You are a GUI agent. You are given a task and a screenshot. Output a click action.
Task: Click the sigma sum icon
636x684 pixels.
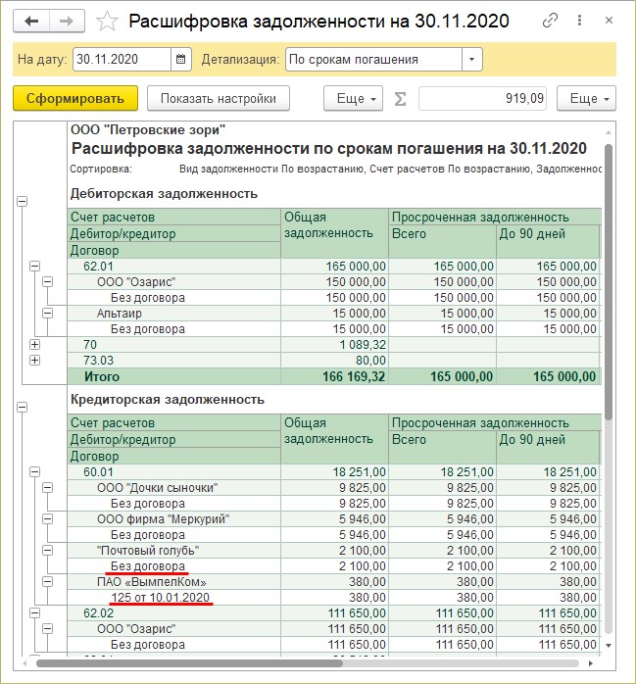(x=400, y=99)
